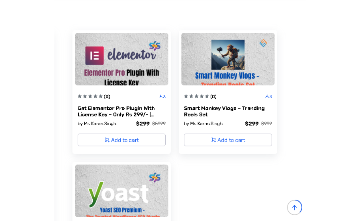Click the cart icon in Smart Monkey's Add to cart
The image size is (355, 221).
click(x=213, y=140)
